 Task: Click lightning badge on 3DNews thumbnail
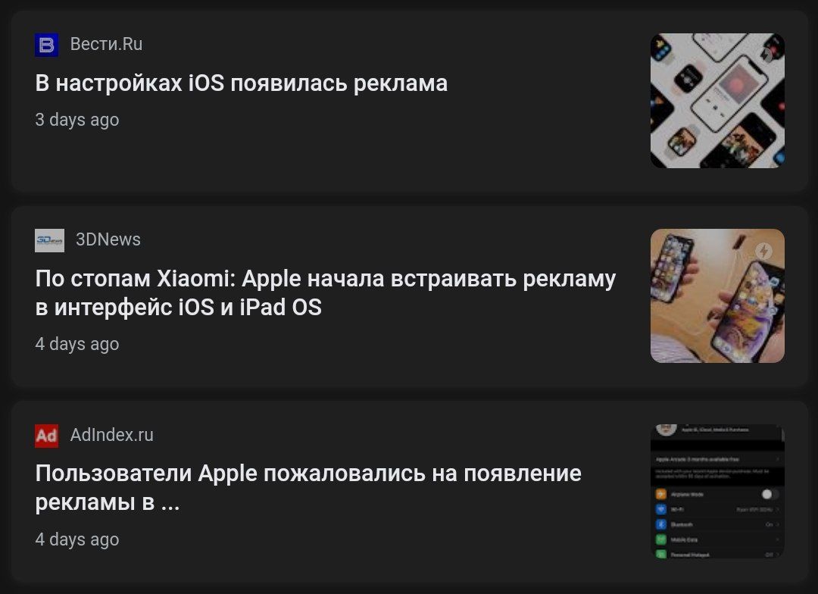pos(764,251)
